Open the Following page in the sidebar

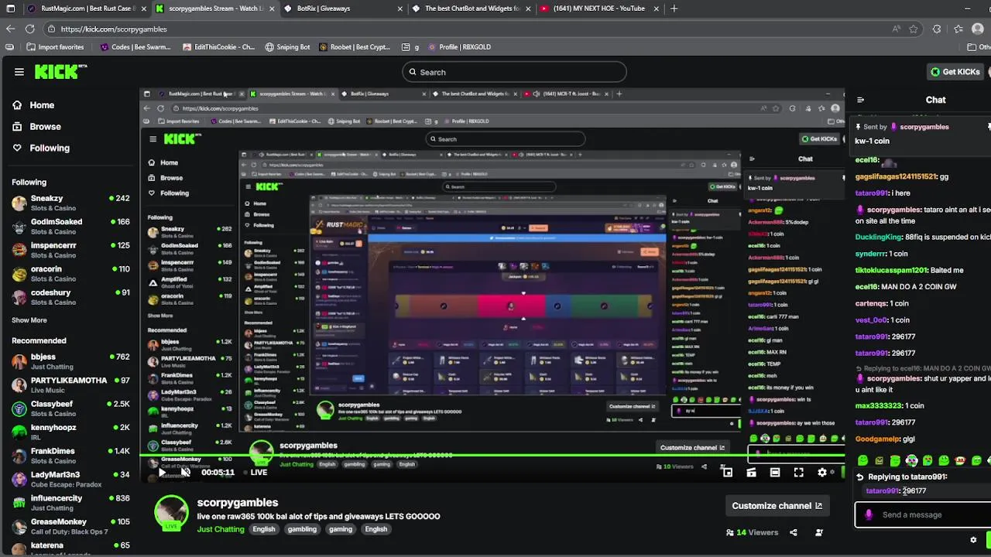(x=41, y=148)
